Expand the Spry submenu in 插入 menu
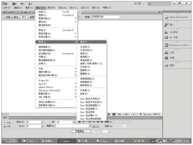 click(x=56, y=84)
